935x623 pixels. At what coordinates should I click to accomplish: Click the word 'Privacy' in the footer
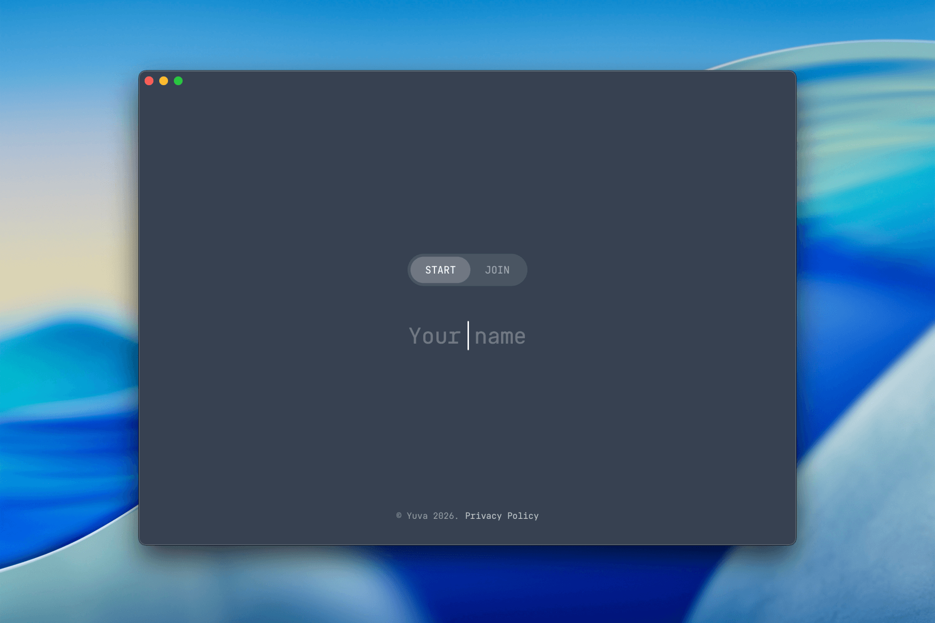pyautogui.click(x=483, y=516)
